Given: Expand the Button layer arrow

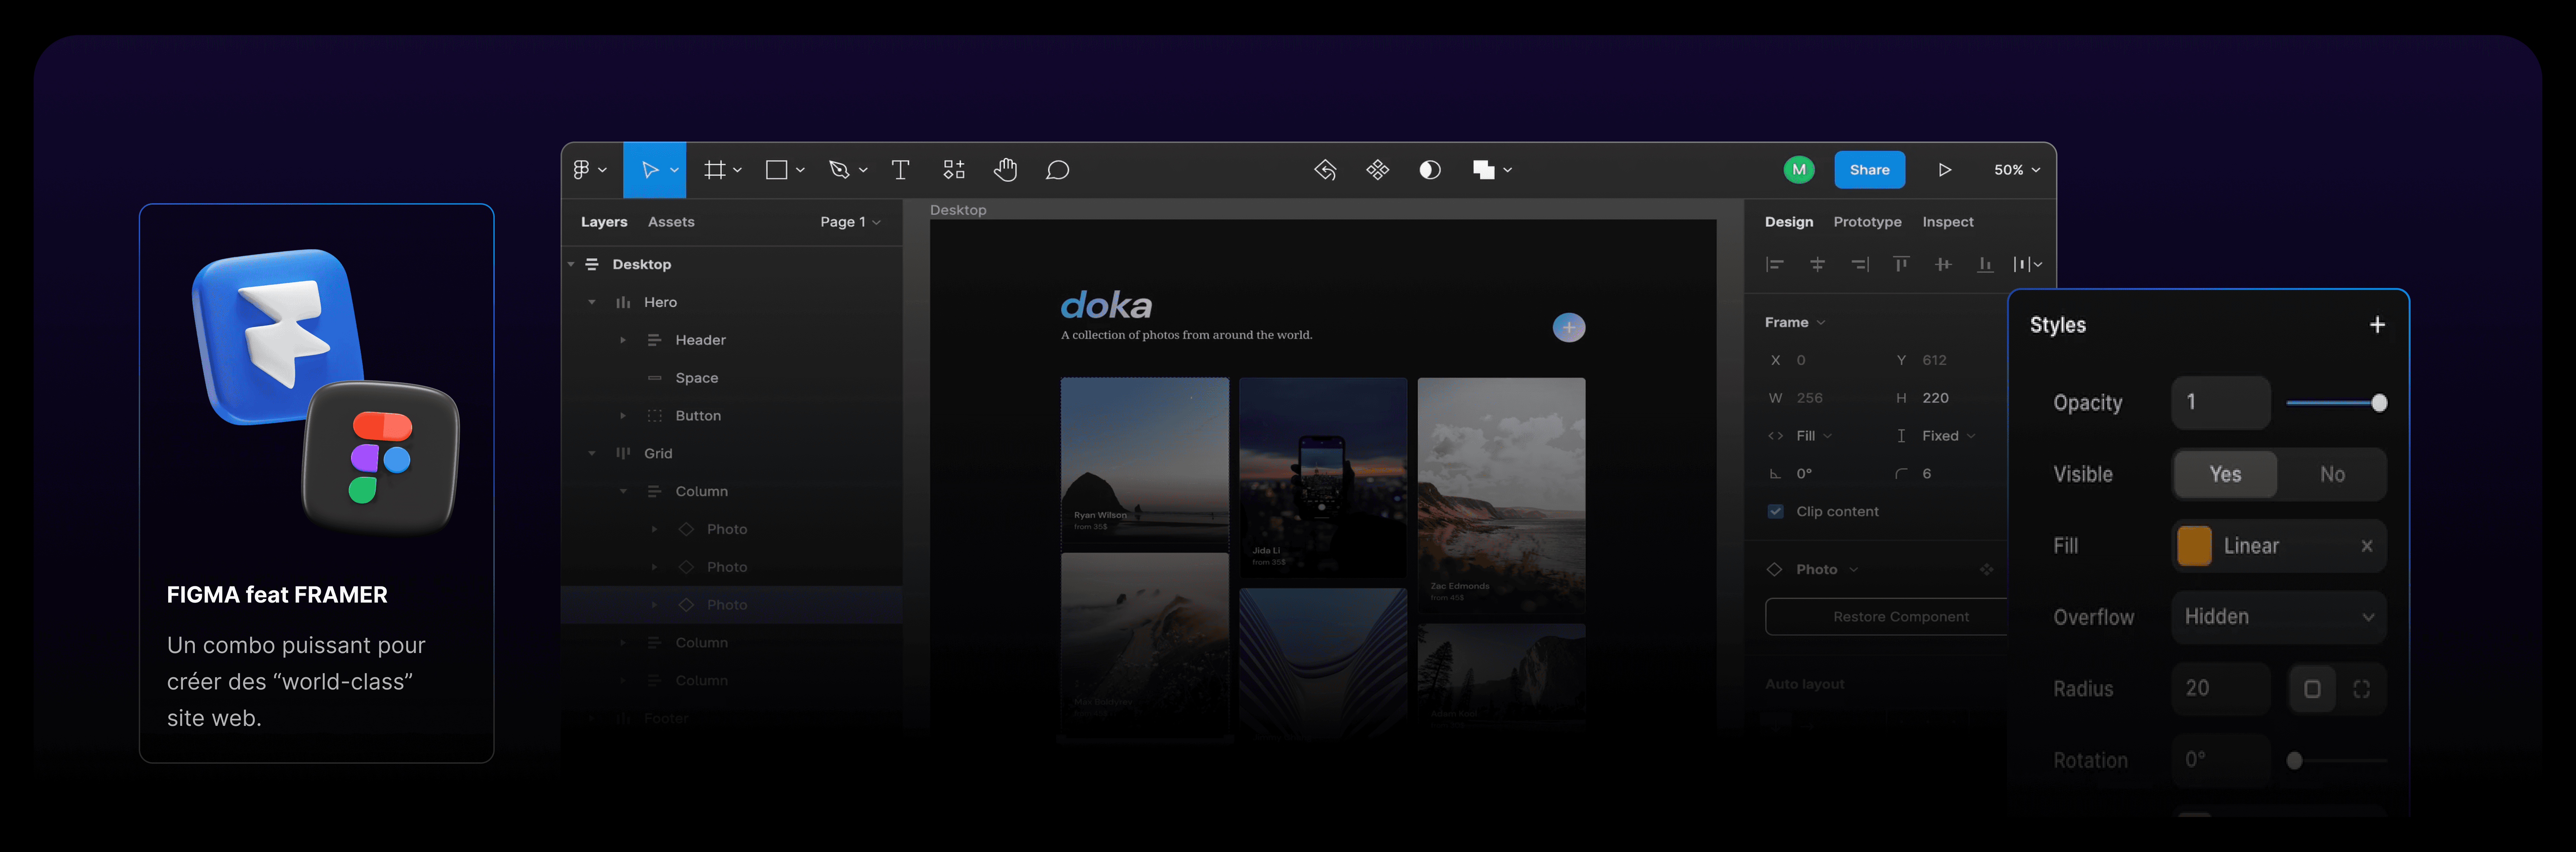Looking at the screenshot, I should [x=623, y=416].
